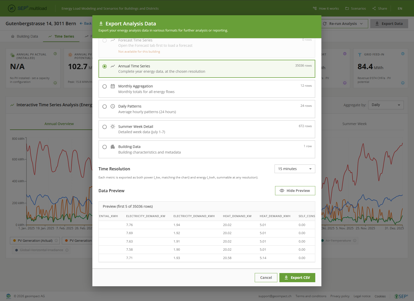
Task: Click info icon on Grid Feed-in card
Action: coord(403,83)
